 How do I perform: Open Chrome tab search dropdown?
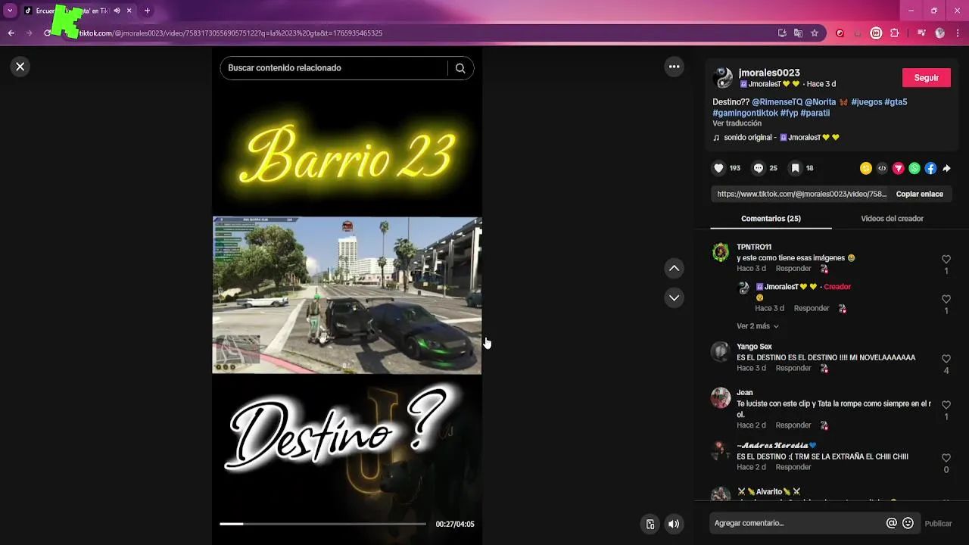tap(10, 11)
